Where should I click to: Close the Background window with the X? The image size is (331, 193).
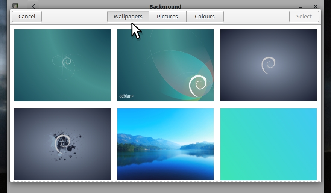point(316,6)
